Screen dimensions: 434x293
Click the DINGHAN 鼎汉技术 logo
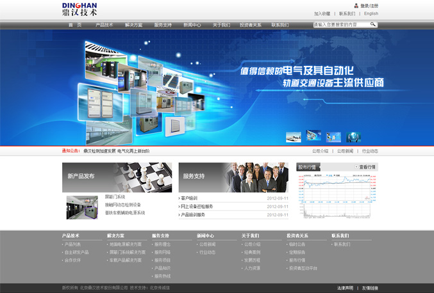pos(79,9)
